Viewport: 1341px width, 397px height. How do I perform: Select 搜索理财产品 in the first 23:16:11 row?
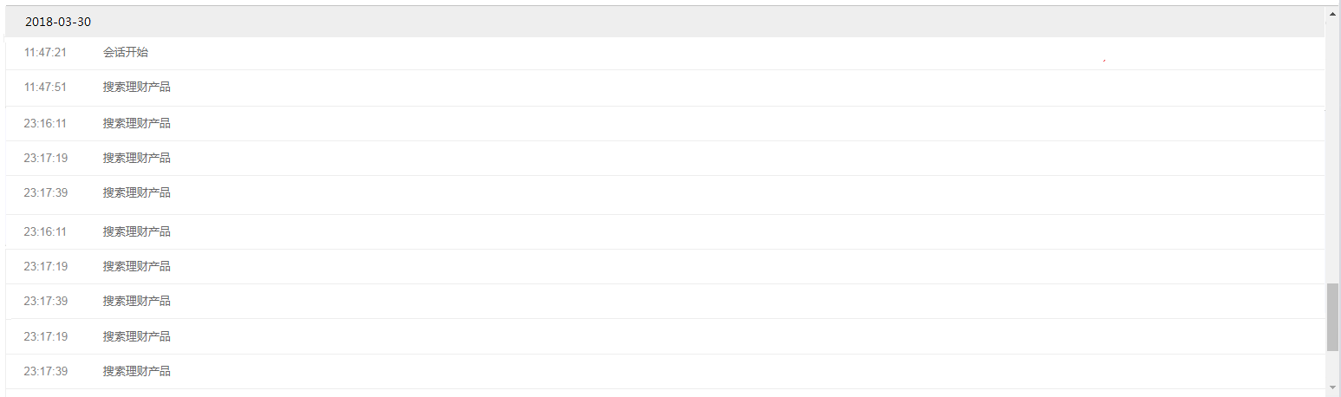(x=137, y=123)
